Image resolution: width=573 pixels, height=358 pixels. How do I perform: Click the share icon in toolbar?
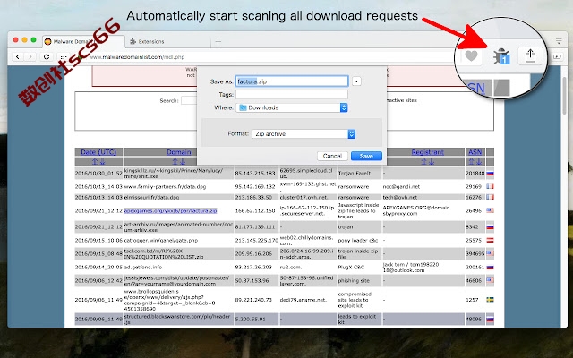[530, 55]
